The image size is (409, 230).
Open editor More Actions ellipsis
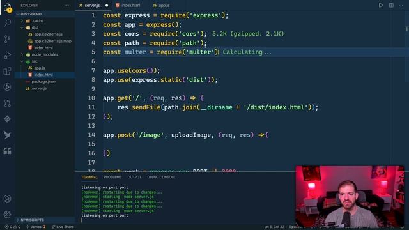[x=401, y=5]
